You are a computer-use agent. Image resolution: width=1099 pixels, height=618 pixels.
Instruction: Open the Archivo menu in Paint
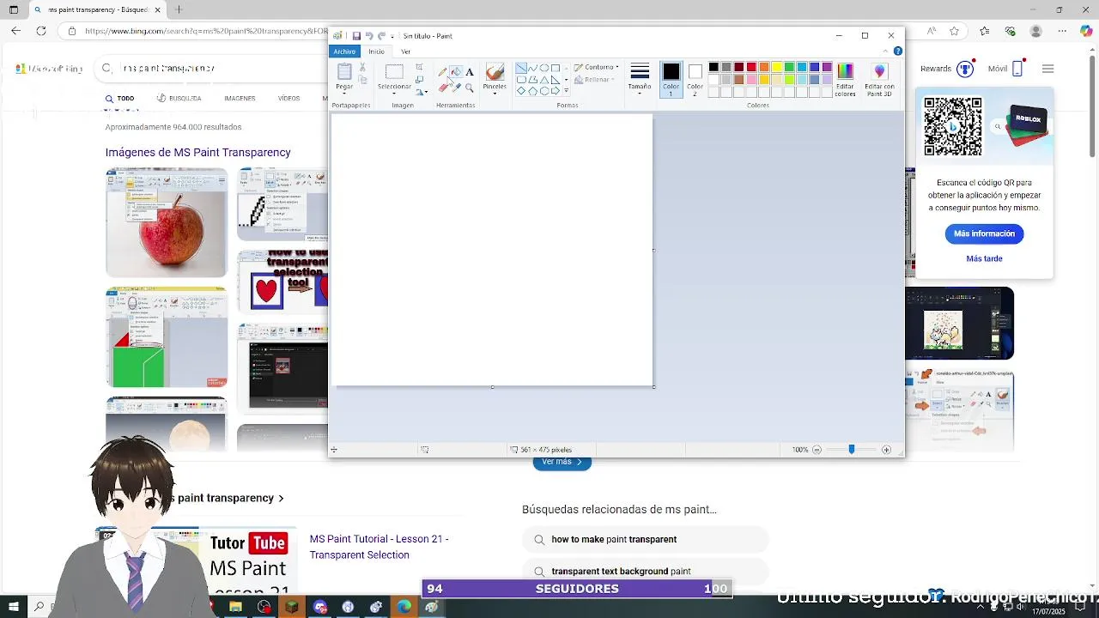pos(344,51)
